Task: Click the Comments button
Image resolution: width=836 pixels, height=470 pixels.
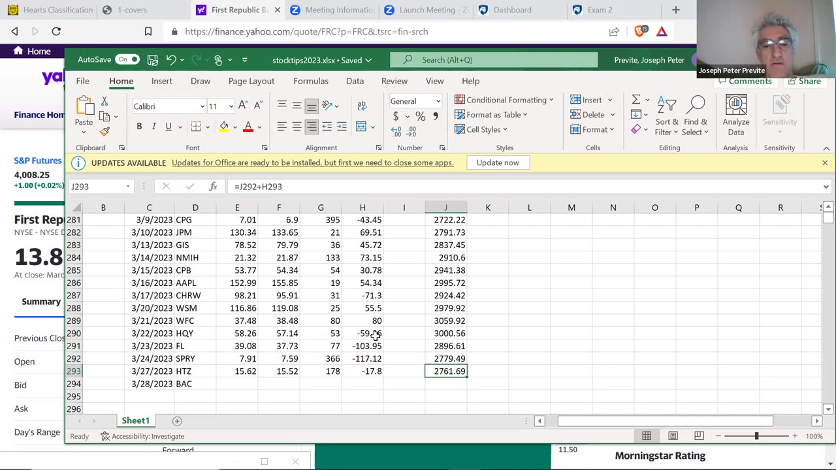Action: pos(745,82)
